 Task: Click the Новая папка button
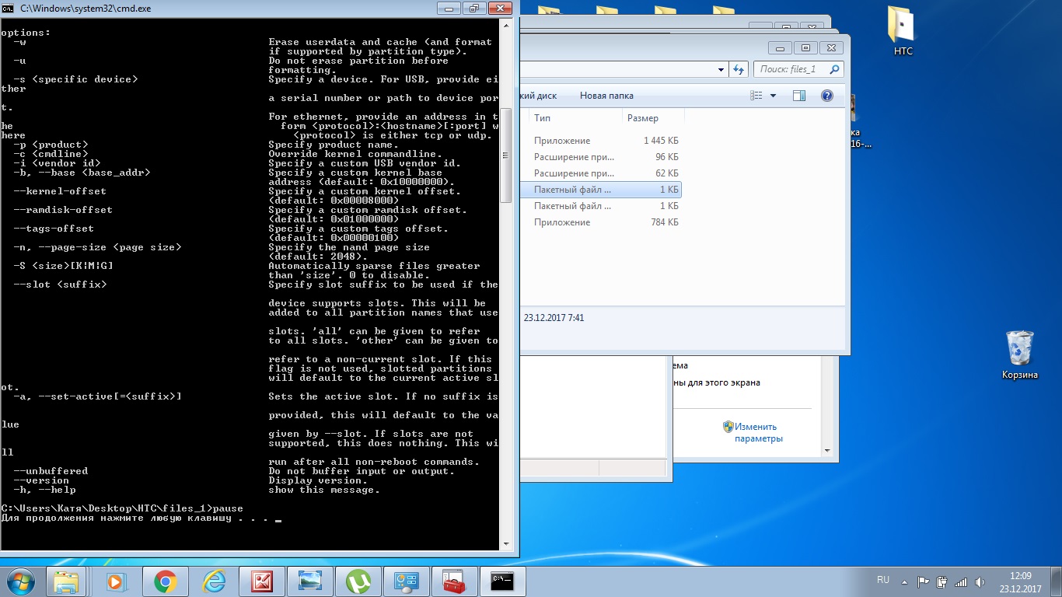point(606,96)
